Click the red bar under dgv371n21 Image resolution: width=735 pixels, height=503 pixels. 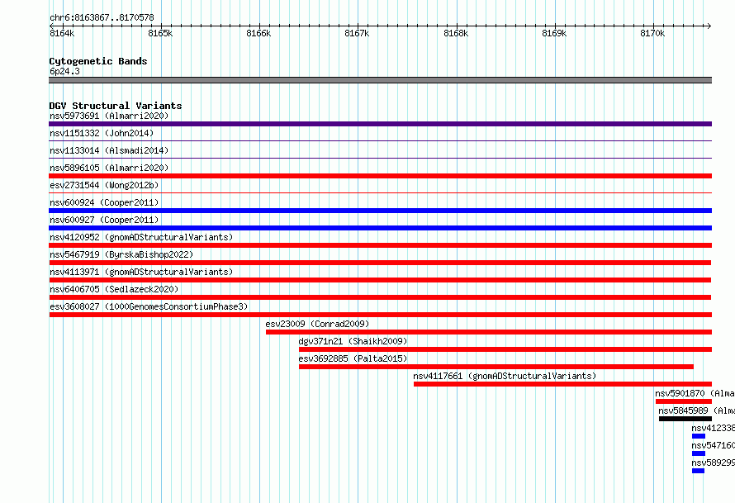pos(505,349)
